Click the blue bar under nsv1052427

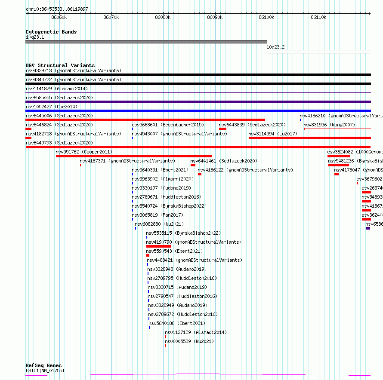pyautogui.click(x=198, y=111)
